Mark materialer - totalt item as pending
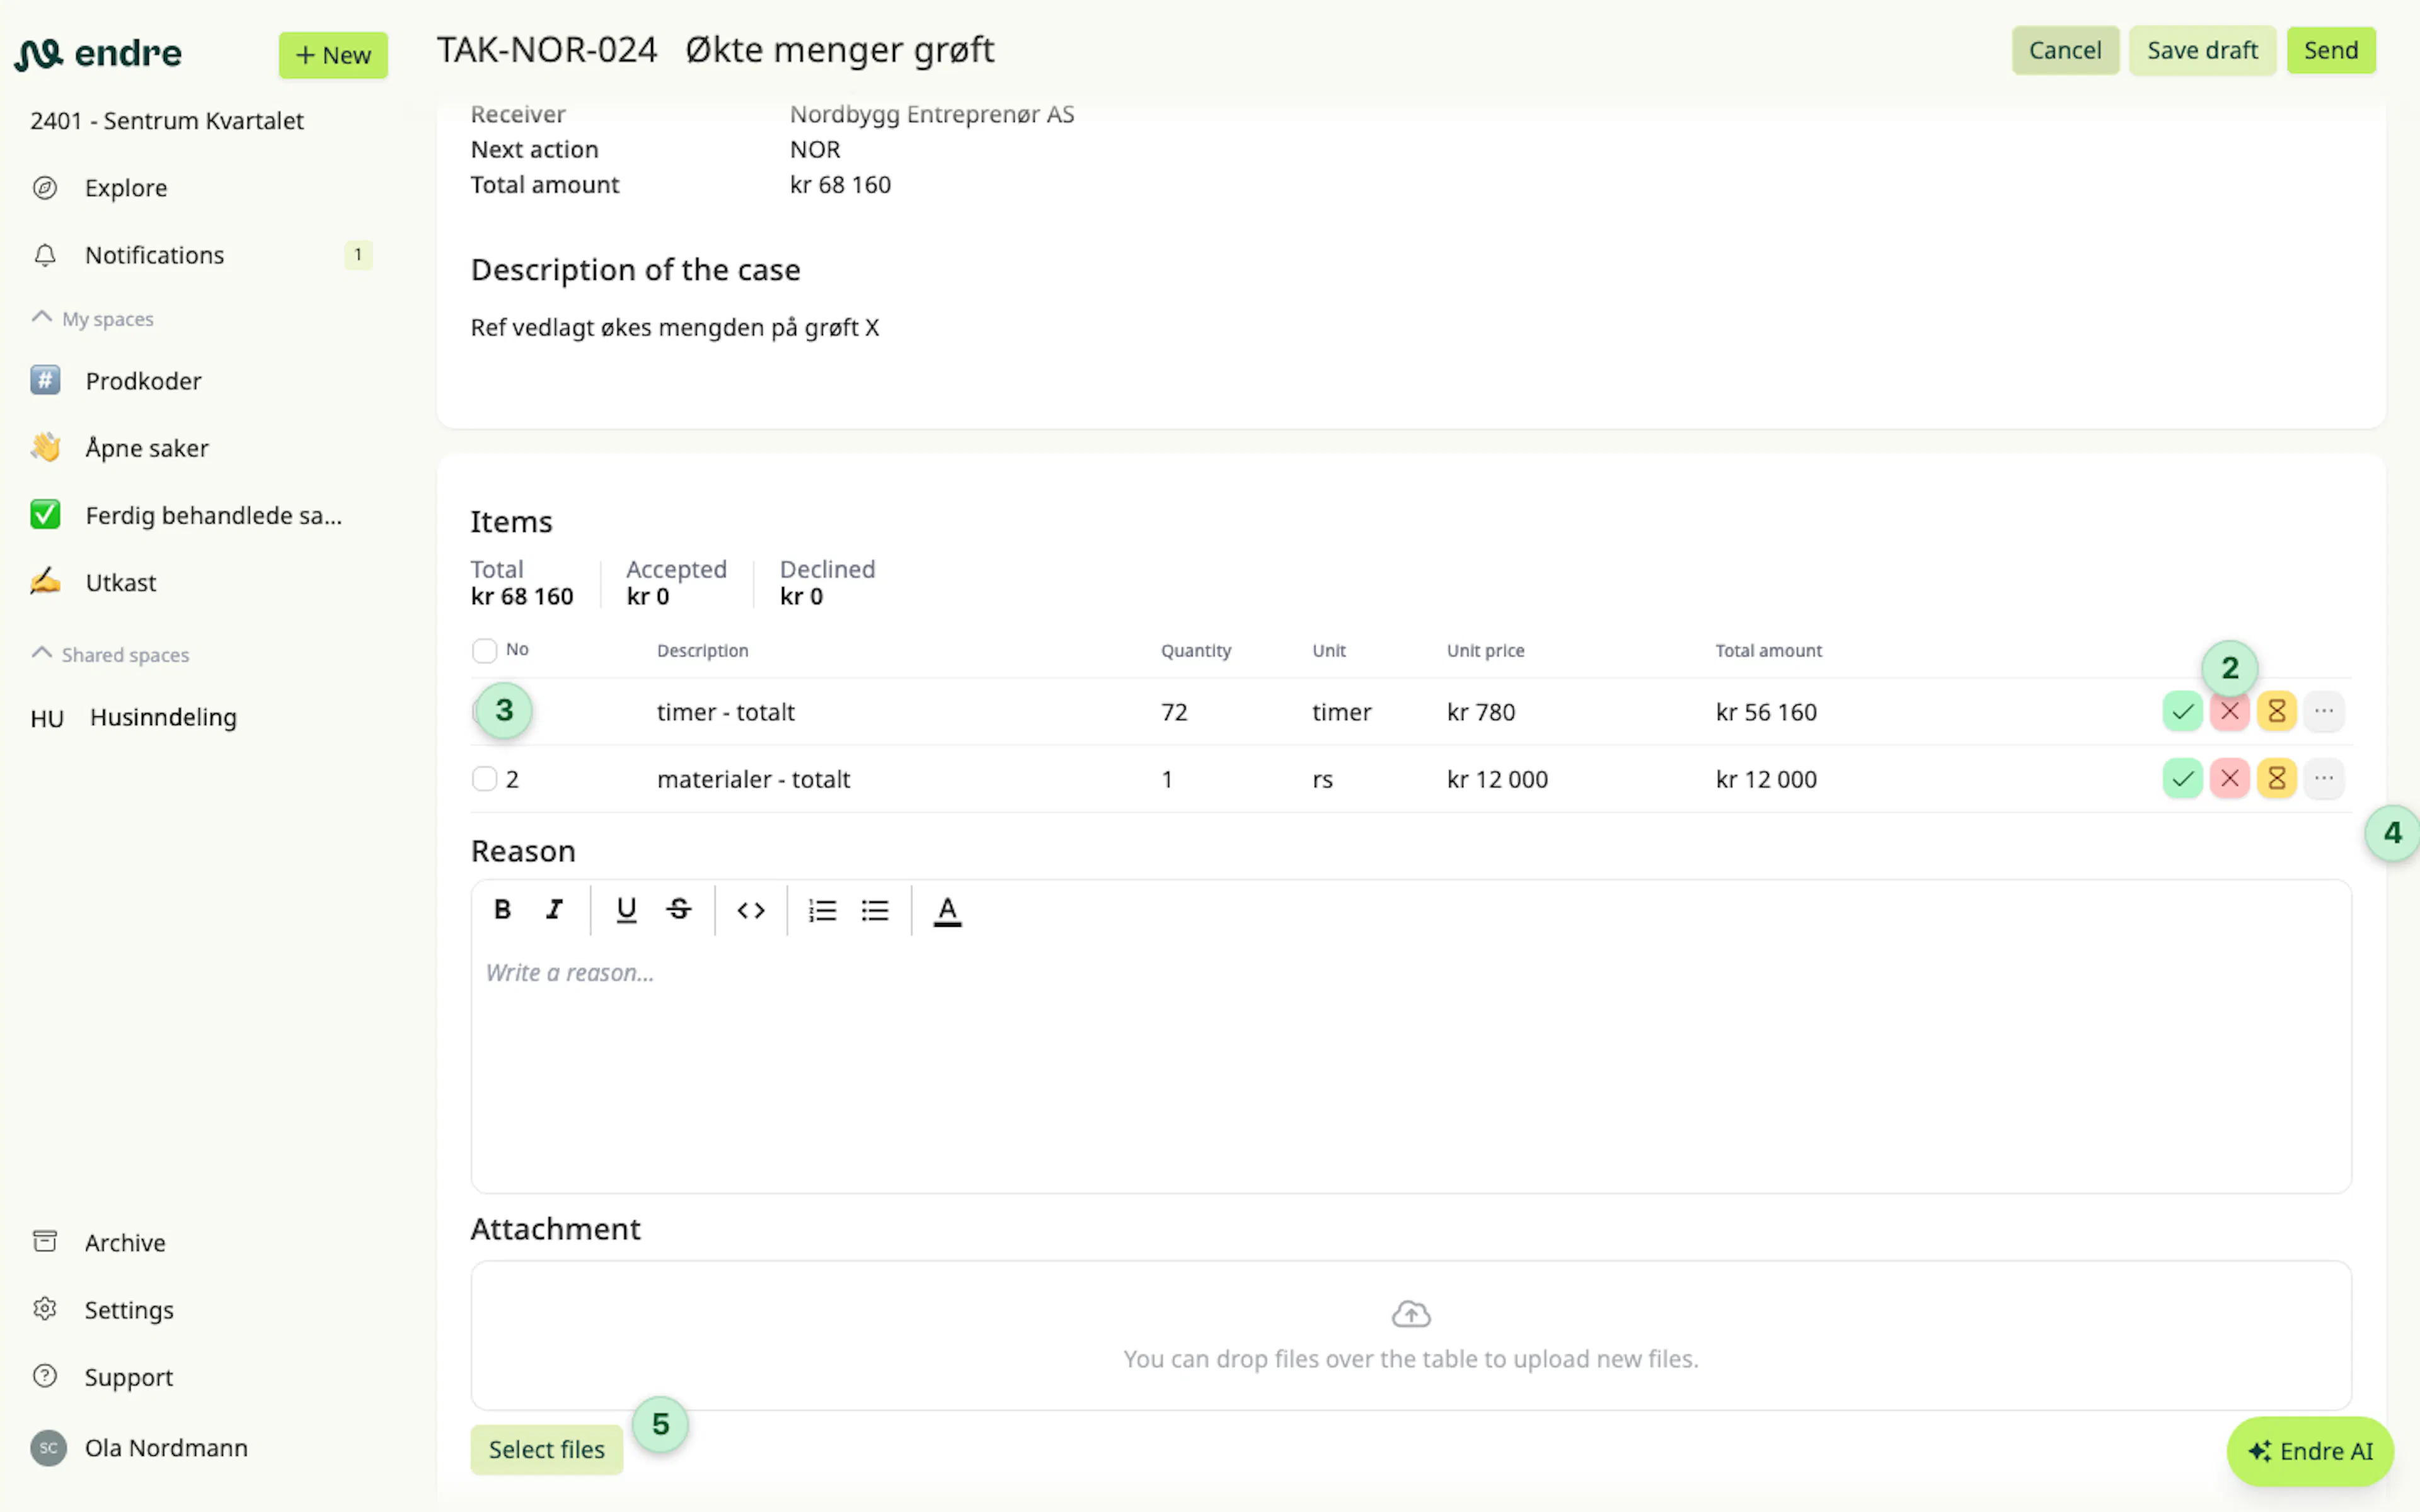2420x1512 pixels. 2276,778
